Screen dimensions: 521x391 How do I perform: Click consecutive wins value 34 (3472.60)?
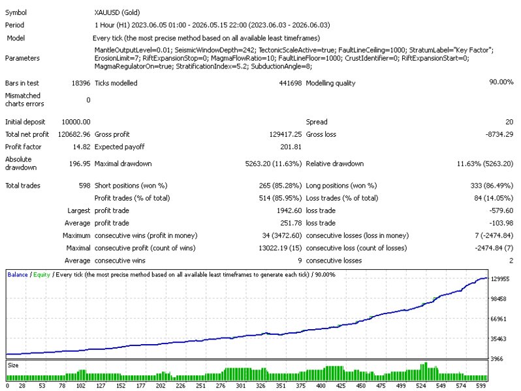(x=282, y=236)
